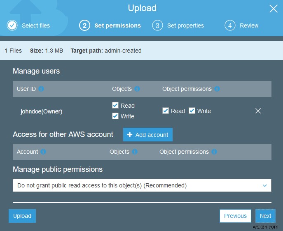Open info icon beside Object permissions in Manage users

pos(217,89)
